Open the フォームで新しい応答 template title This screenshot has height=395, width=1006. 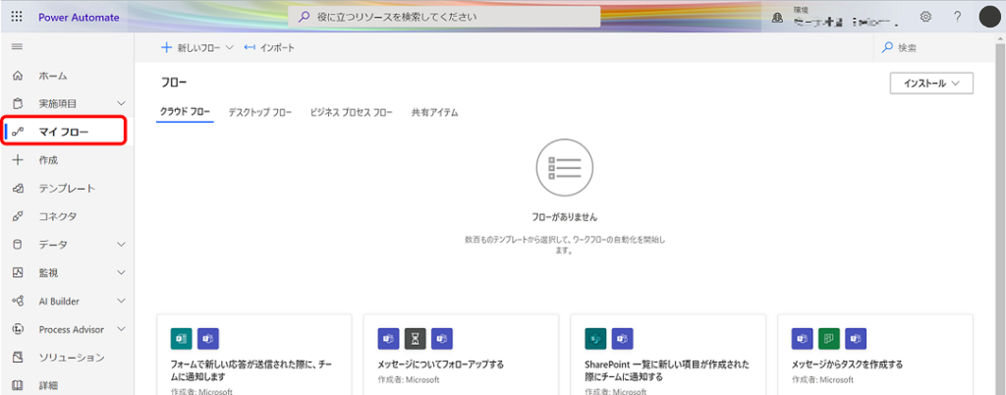point(251,370)
